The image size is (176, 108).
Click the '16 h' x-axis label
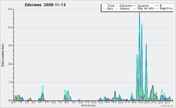(120, 102)
